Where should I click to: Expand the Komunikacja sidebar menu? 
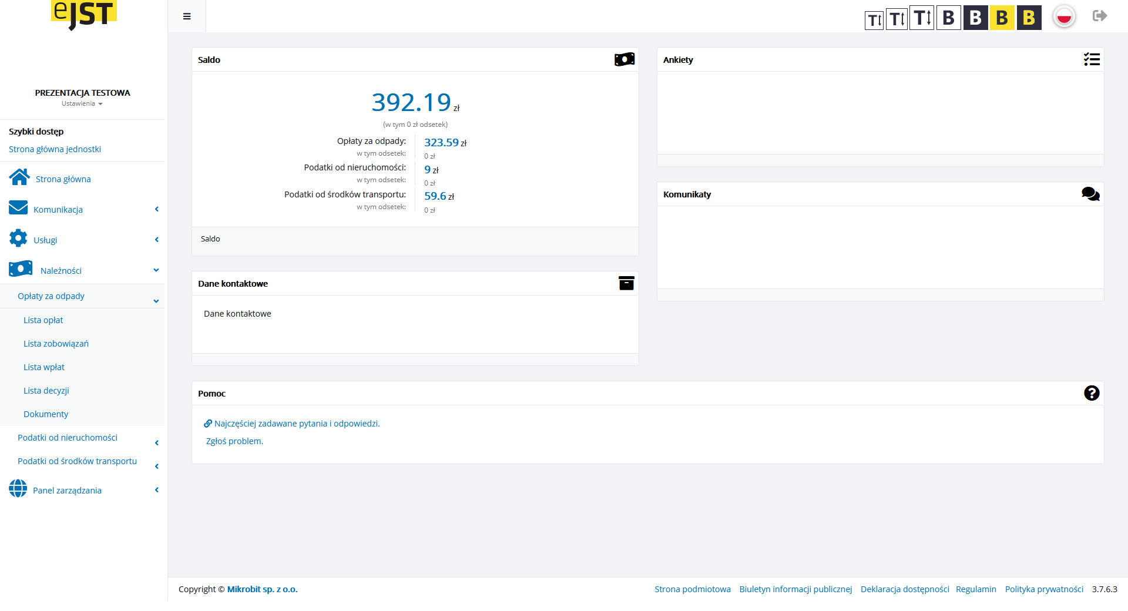(x=58, y=210)
